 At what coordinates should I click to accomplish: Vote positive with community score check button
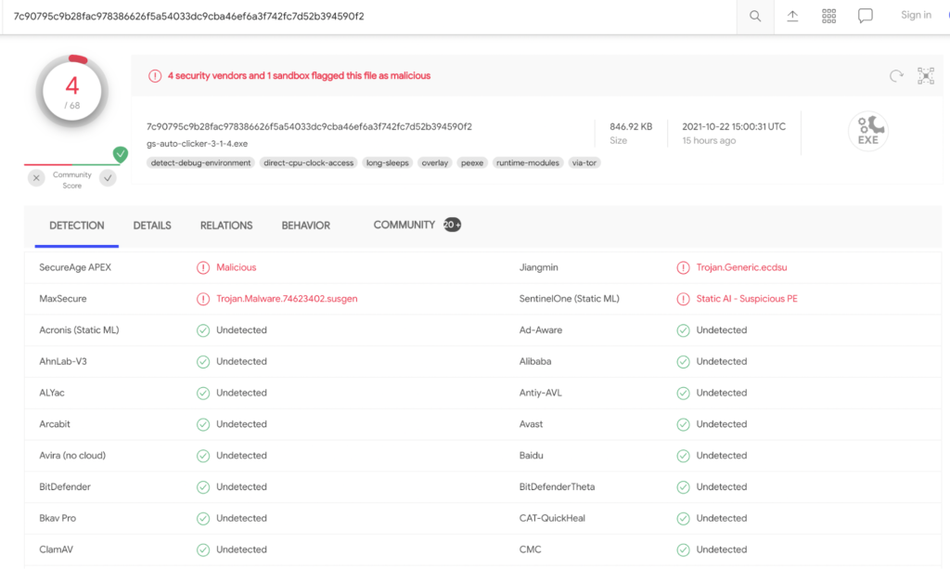pyautogui.click(x=109, y=178)
